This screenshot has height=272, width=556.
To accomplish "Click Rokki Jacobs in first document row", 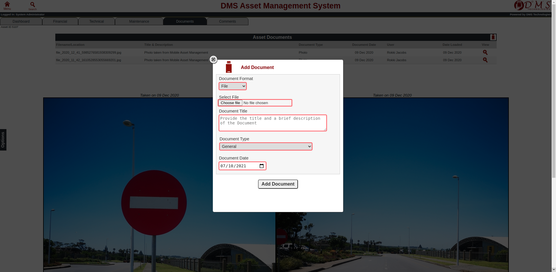I will [x=396, y=52].
